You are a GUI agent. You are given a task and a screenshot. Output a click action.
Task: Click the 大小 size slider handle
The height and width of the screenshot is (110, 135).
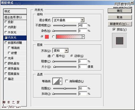[x=55, y=67]
